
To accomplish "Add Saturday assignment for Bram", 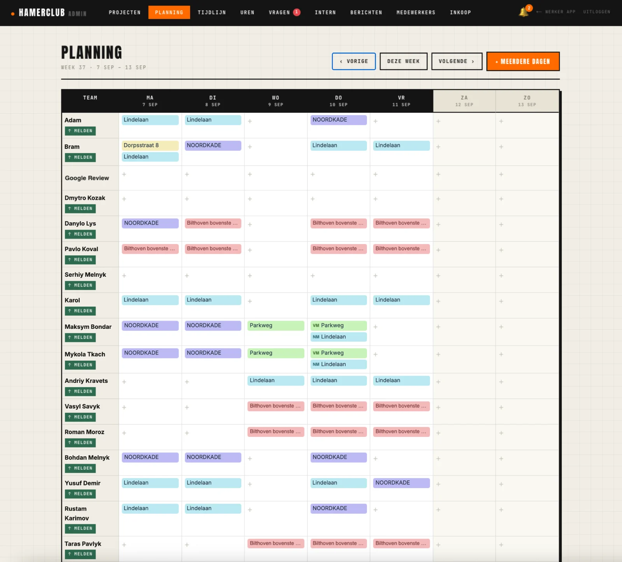I will [x=438, y=147].
